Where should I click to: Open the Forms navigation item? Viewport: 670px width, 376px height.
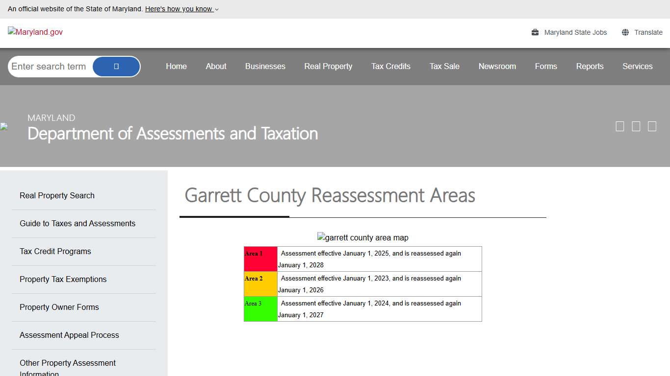pyautogui.click(x=546, y=66)
